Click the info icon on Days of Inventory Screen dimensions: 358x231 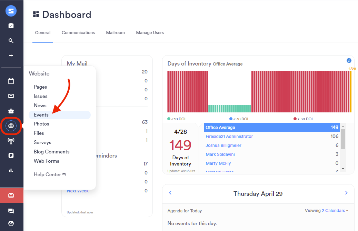pos(349,60)
